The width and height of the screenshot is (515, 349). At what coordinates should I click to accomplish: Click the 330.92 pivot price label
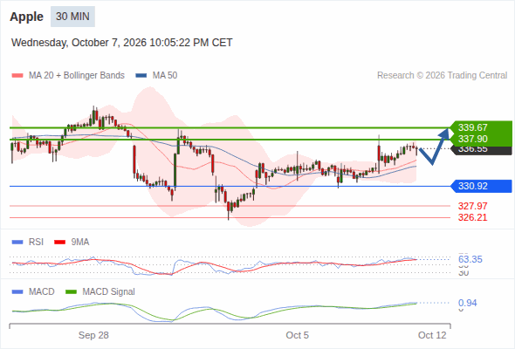click(473, 186)
